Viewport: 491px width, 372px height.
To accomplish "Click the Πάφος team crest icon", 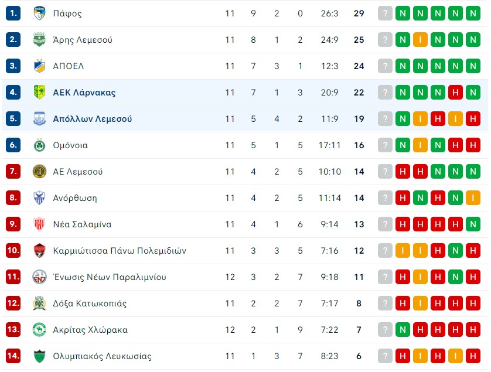I will click(x=39, y=13).
